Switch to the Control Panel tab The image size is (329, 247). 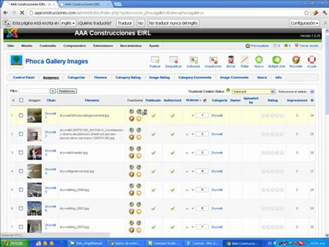[24, 78]
